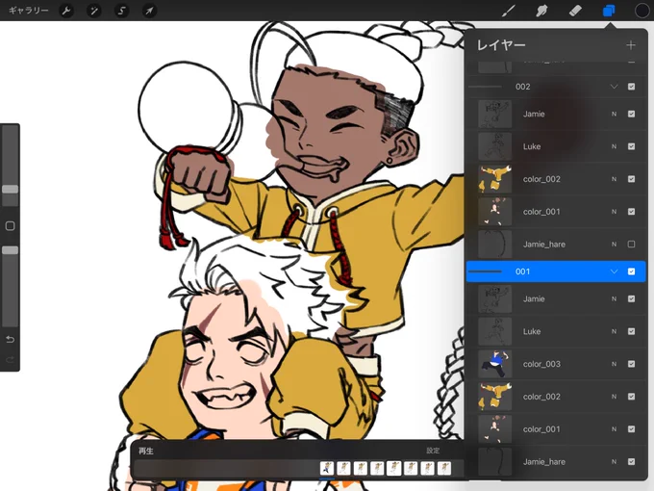Open blend mode N of Jamie in 001
654x491 pixels.
tap(614, 298)
